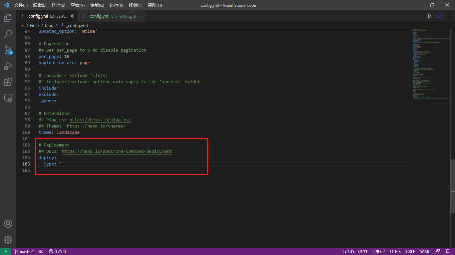
Task: Follow the one-command-deployment docs link
Action: click(x=117, y=151)
